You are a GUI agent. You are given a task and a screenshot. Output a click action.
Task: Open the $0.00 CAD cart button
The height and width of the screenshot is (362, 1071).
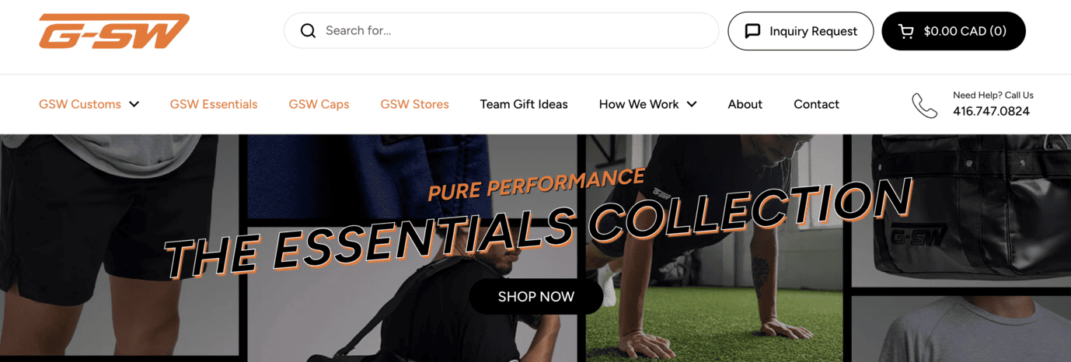click(x=954, y=31)
